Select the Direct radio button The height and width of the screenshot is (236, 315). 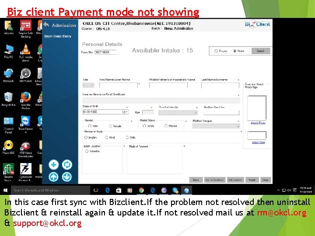pos(234,51)
